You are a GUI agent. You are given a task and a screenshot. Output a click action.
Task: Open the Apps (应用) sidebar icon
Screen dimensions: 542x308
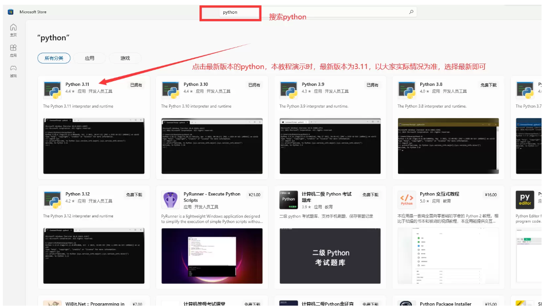[x=13, y=50]
